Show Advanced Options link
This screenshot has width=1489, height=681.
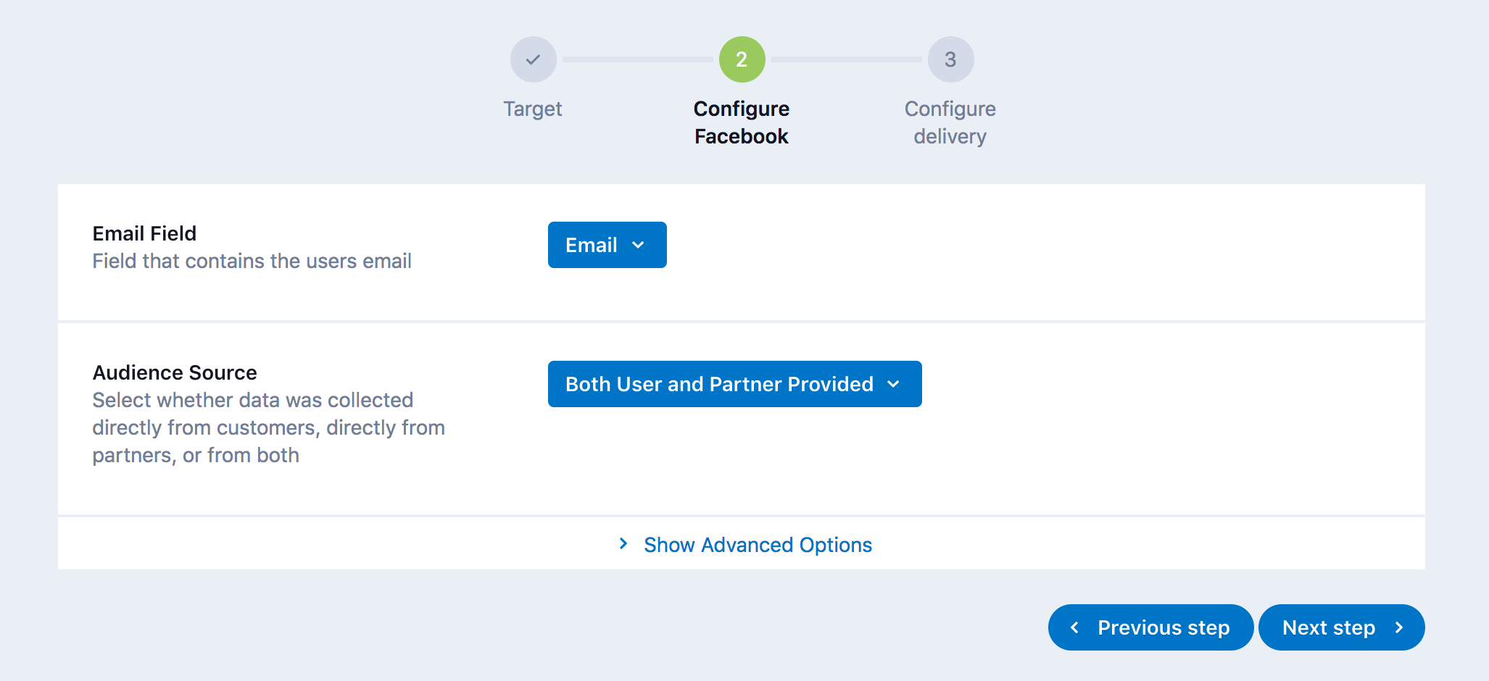coord(758,545)
